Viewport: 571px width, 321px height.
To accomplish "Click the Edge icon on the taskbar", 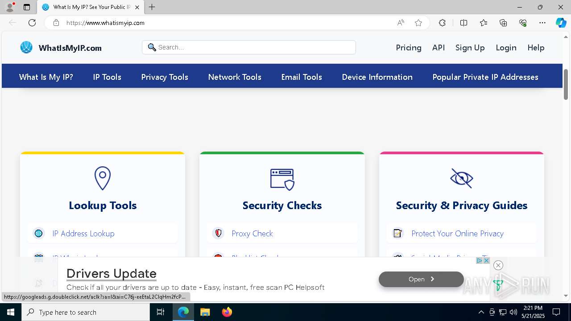I will [x=183, y=312].
